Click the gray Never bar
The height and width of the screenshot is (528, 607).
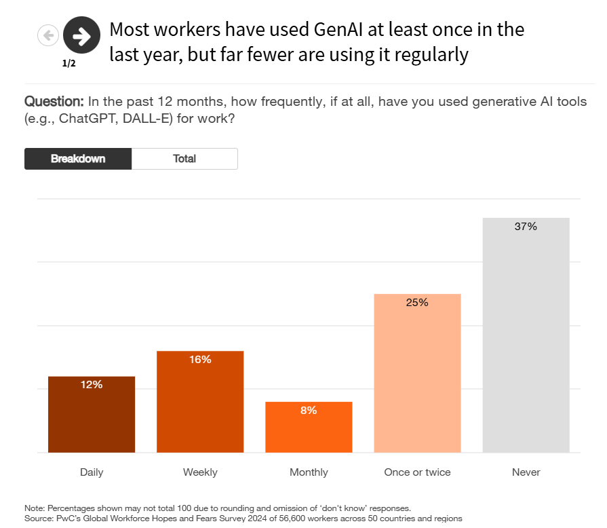pyautogui.click(x=526, y=339)
